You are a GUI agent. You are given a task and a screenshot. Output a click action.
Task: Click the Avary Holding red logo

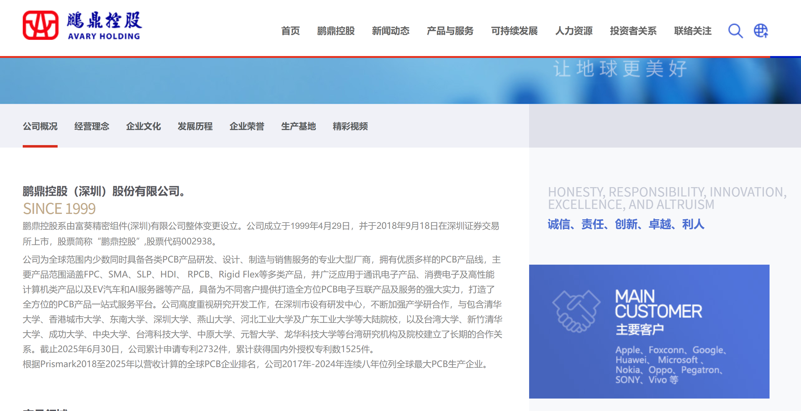(x=40, y=26)
